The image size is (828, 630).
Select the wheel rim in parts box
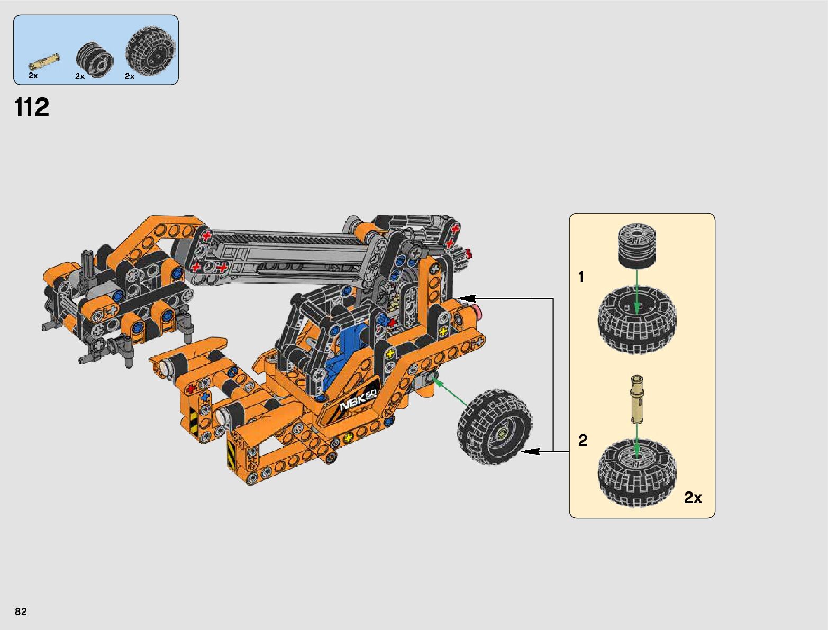[95, 59]
